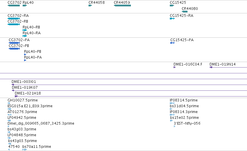Click the CG15425-RA transcript label
Viewport: 247px width, 151px height.
(x=181, y=16)
